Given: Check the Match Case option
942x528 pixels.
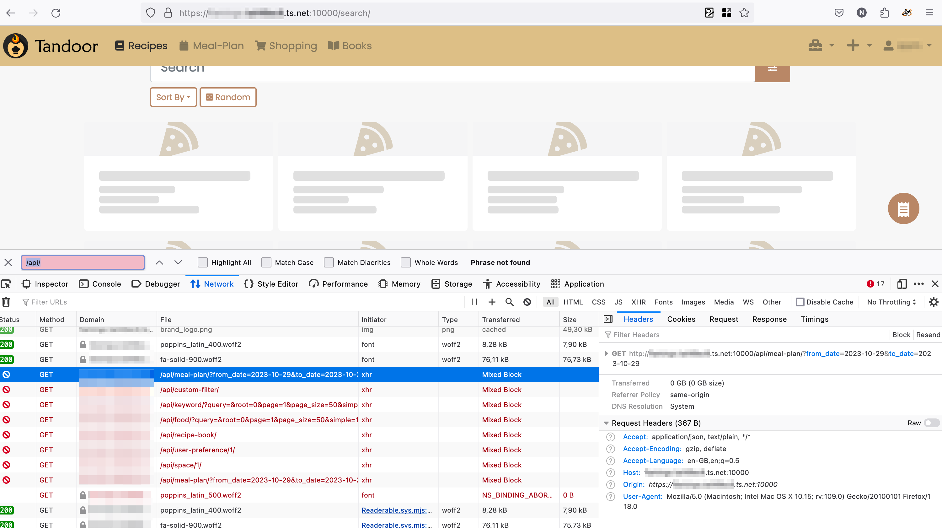Looking at the screenshot, I should (267, 262).
